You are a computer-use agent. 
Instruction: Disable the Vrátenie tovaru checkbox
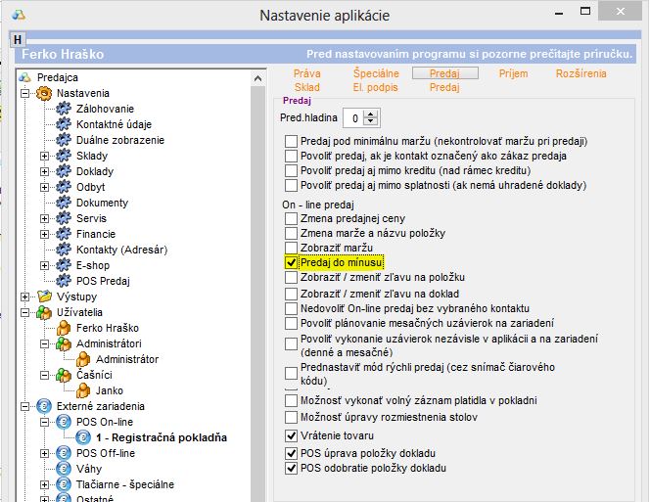pos(291,435)
